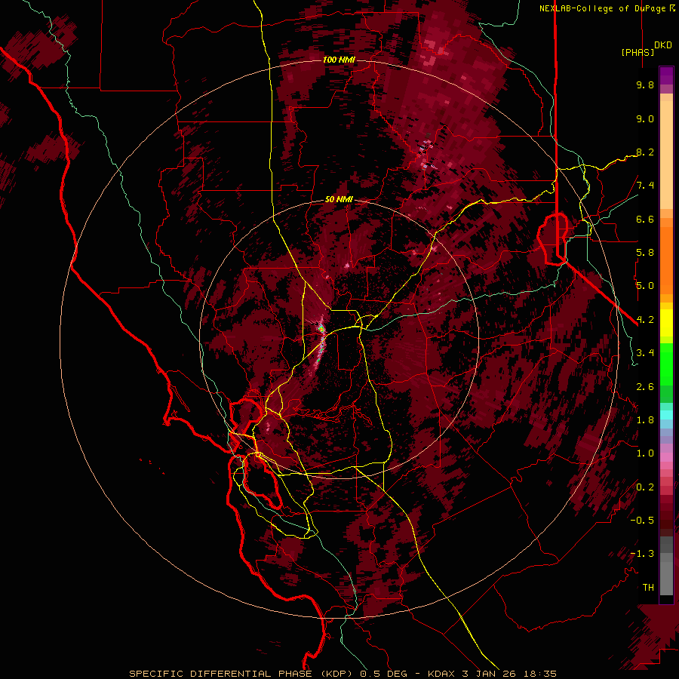Click the -1.3 value on color scale

[642, 554]
